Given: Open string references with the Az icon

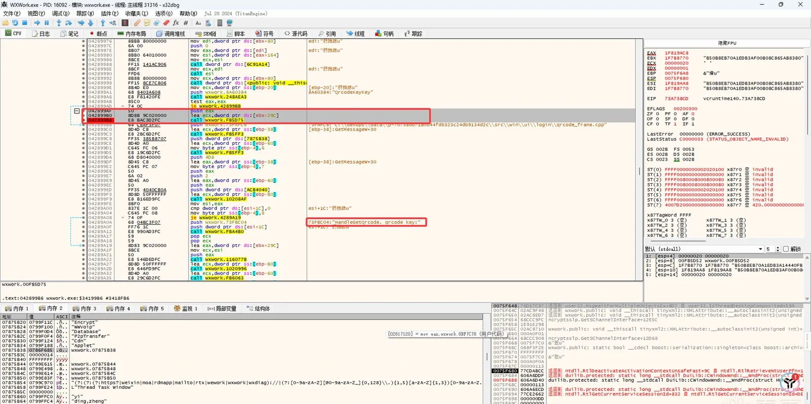Looking at the screenshot, I should [198, 23].
